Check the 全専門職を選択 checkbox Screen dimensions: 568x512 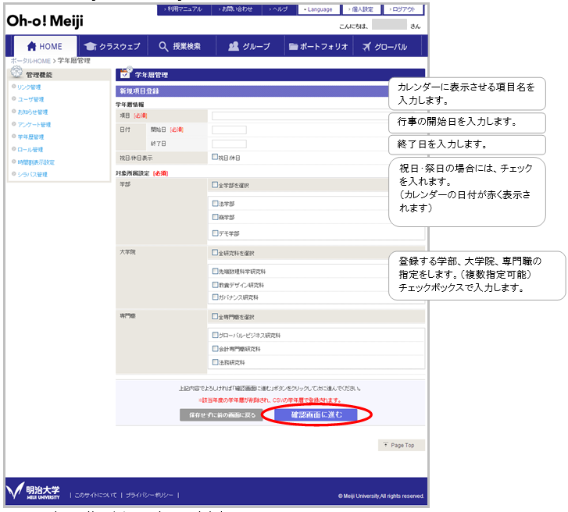[x=215, y=316]
